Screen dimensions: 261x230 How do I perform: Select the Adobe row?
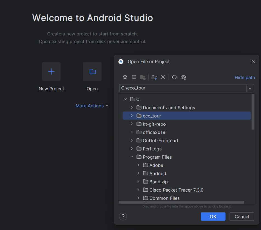coord(187,165)
